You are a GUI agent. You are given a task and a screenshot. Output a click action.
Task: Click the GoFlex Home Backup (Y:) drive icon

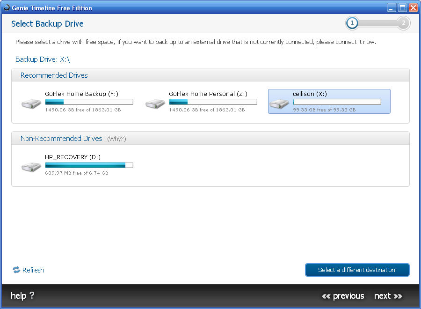tap(31, 104)
